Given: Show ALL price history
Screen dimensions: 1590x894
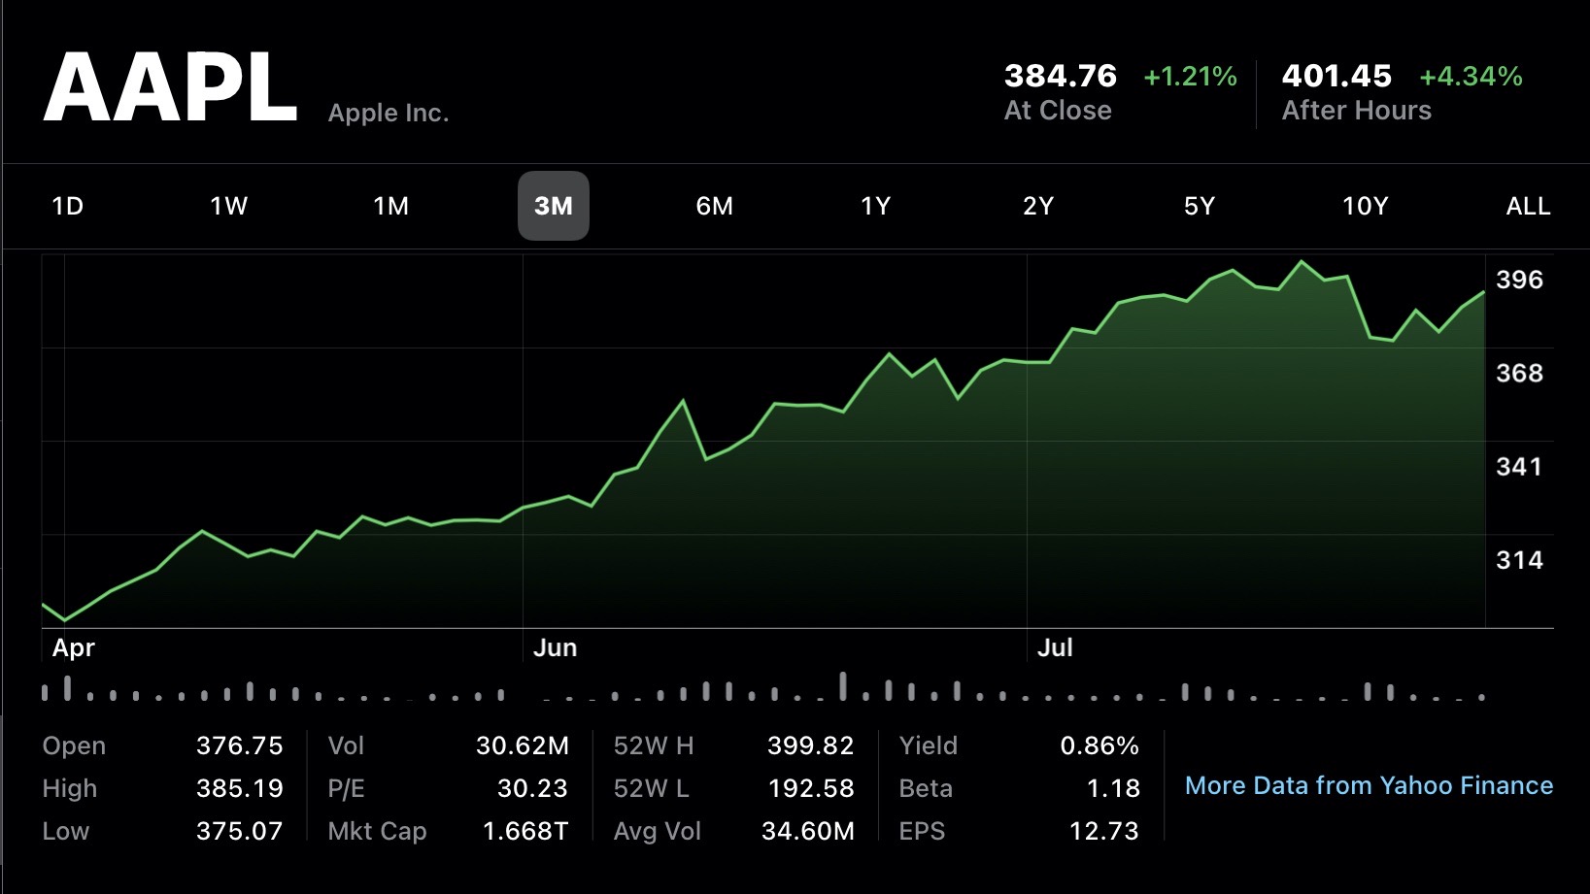Looking at the screenshot, I should pos(1527,206).
